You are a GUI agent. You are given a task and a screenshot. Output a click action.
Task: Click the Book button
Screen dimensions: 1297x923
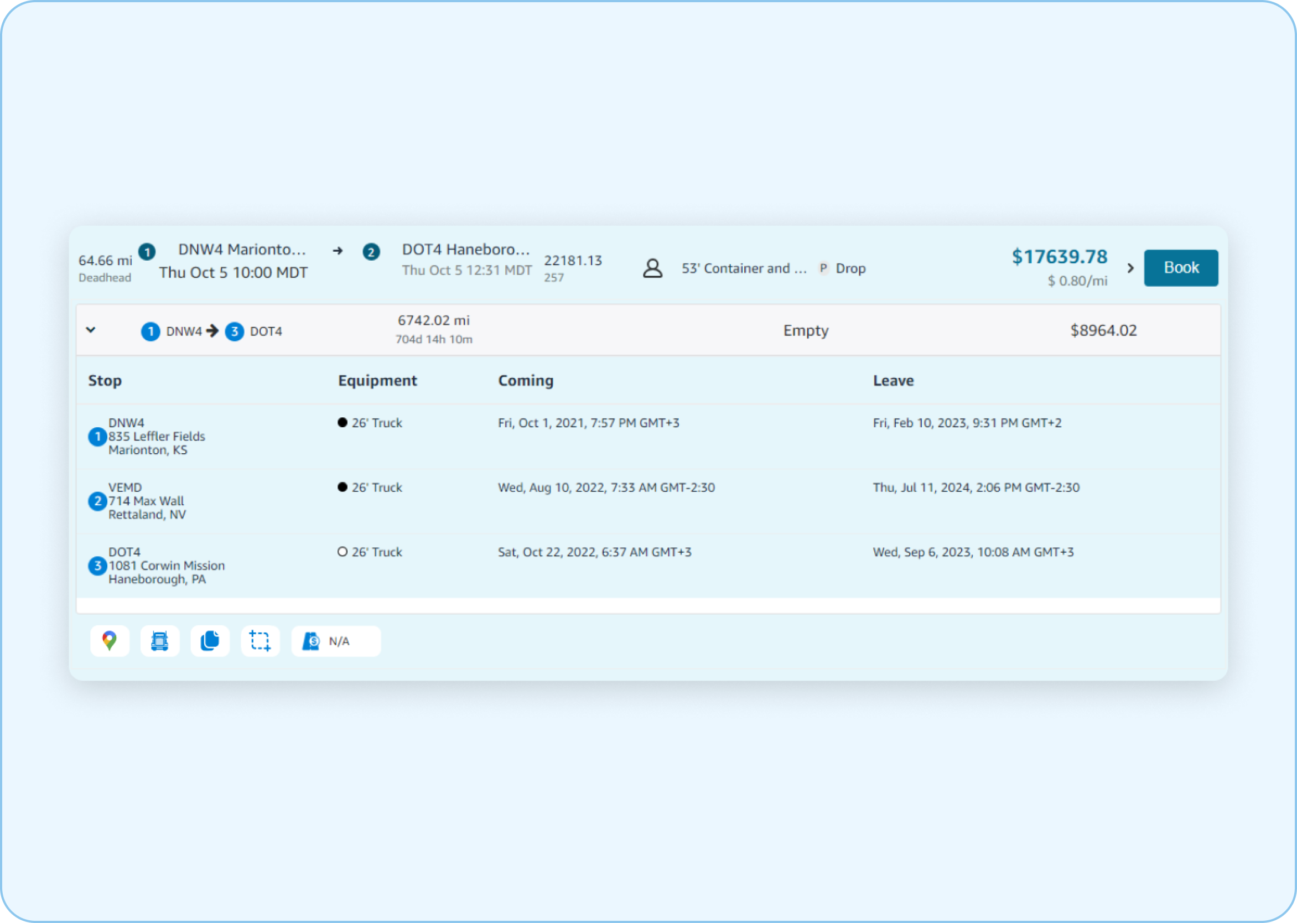coord(1181,268)
